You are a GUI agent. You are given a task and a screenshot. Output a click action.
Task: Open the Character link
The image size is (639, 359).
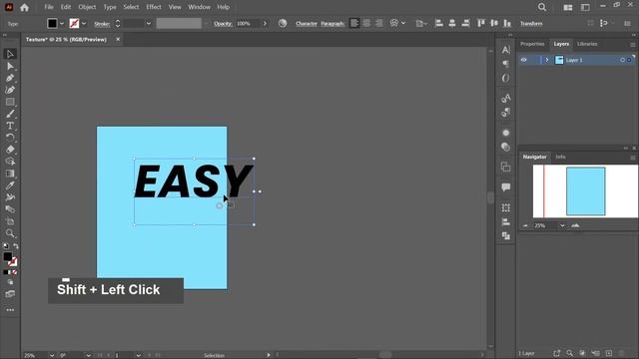(307, 24)
